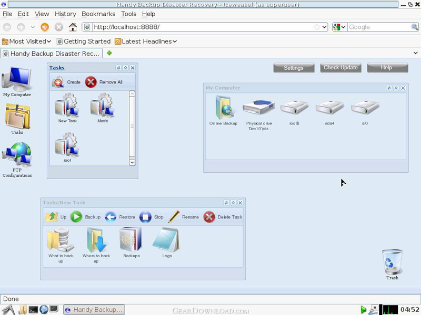Image resolution: width=421 pixels, height=315 pixels.
Task: Open the Bookmarks menu
Action: click(x=98, y=14)
